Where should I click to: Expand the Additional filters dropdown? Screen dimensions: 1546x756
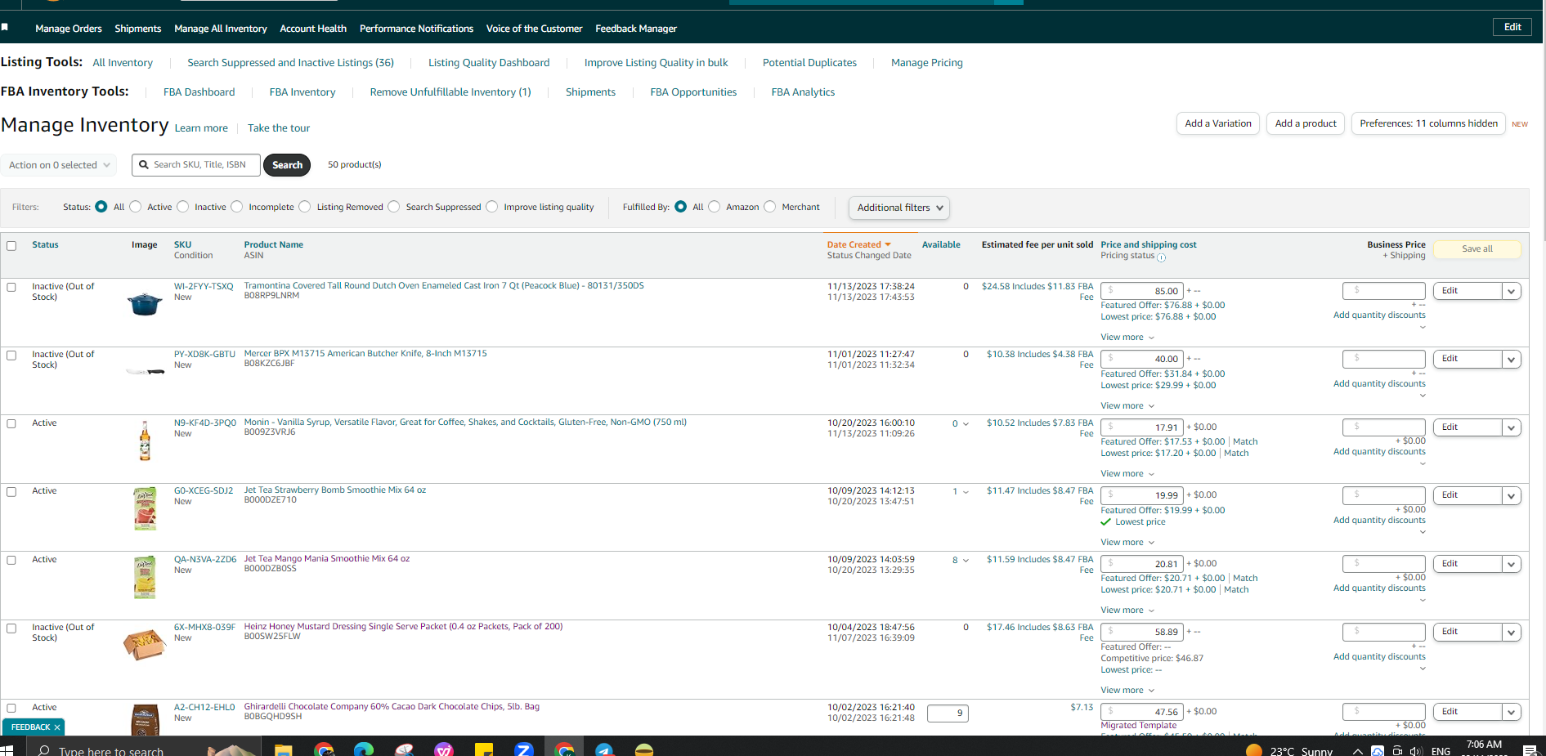[899, 208]
